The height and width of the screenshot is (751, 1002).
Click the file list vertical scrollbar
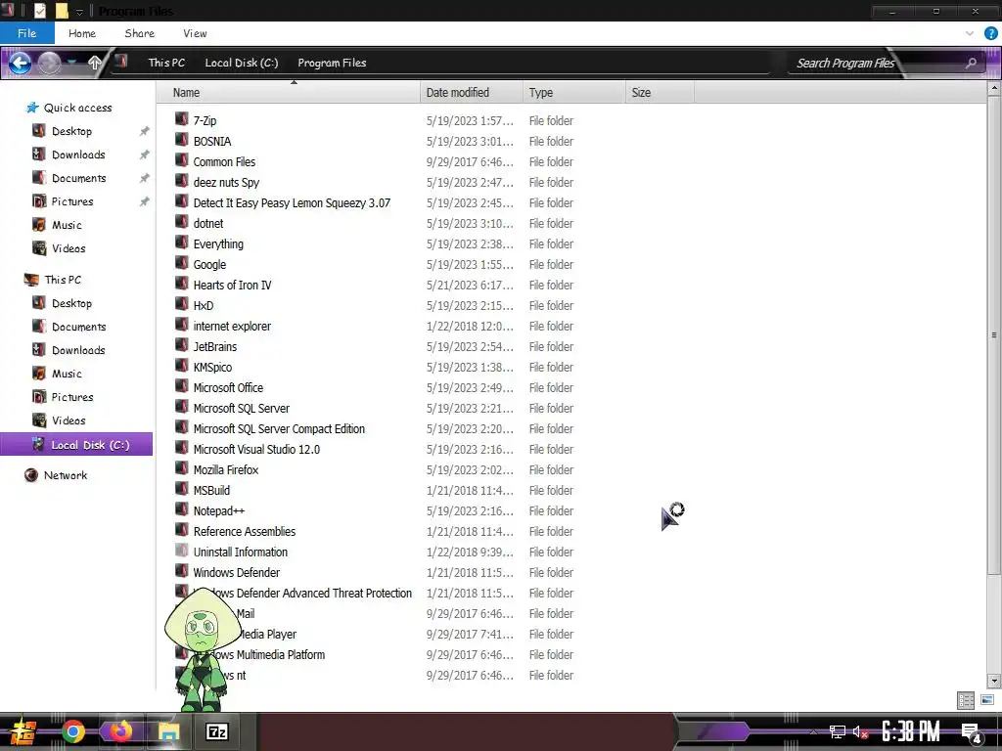[993, 334]
